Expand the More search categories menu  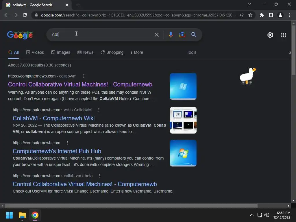[x=137, y=53]
